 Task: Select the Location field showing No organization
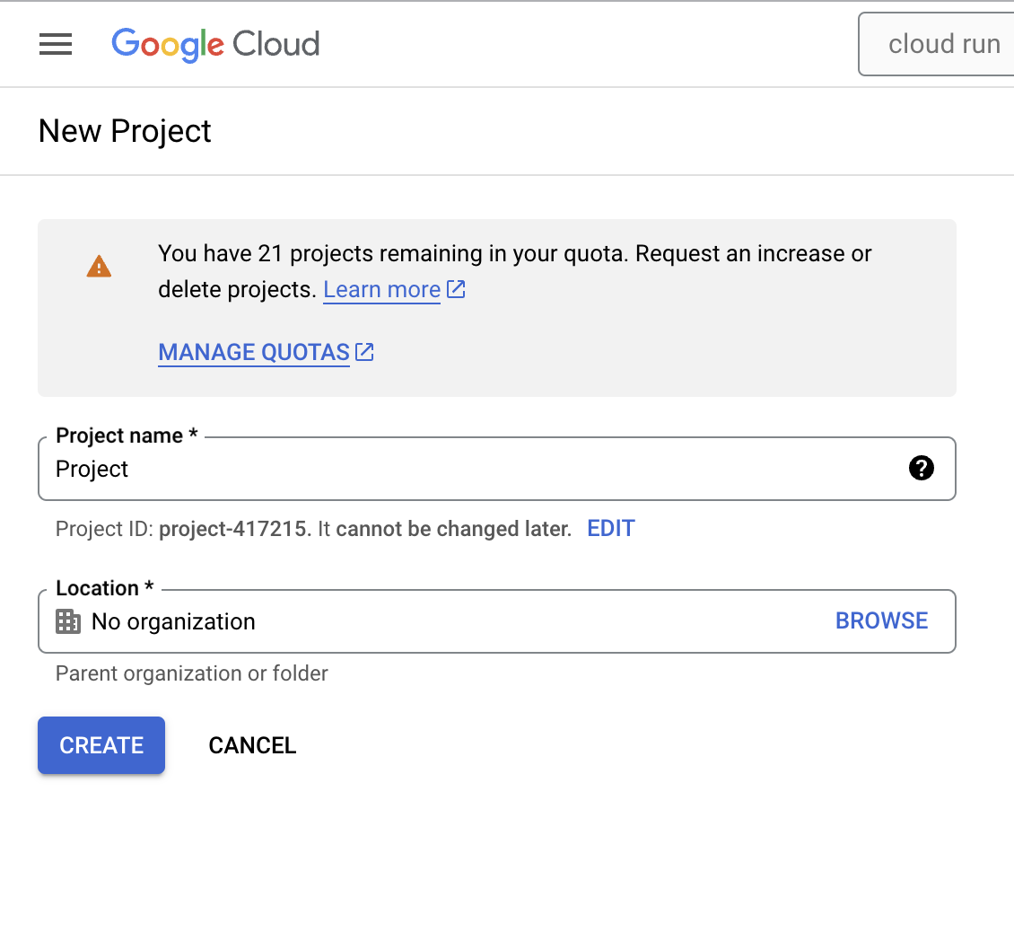click(359, 620)
